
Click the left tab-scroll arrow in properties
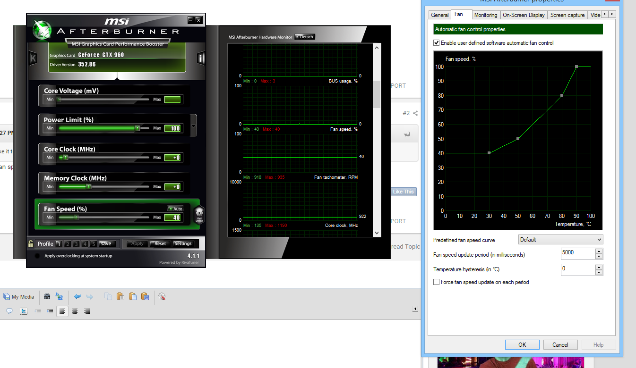[x=605, y=14]
